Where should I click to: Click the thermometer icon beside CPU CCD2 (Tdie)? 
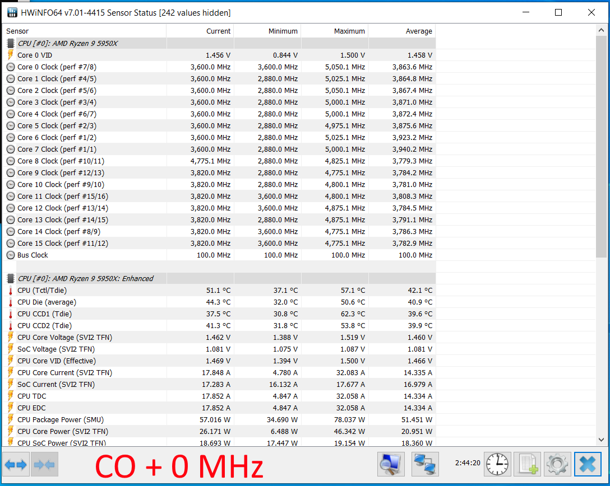point(11,325)
